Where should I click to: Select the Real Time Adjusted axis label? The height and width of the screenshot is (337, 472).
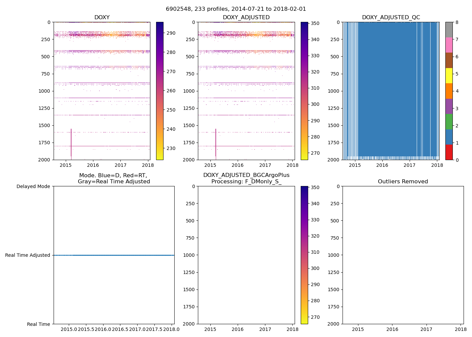(x=28, y=255)
